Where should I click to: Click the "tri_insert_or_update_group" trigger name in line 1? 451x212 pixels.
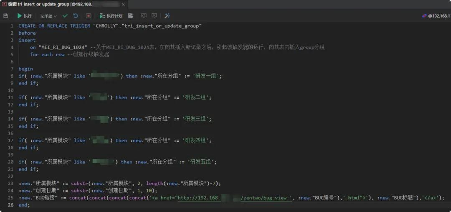(x=162, y=26)
